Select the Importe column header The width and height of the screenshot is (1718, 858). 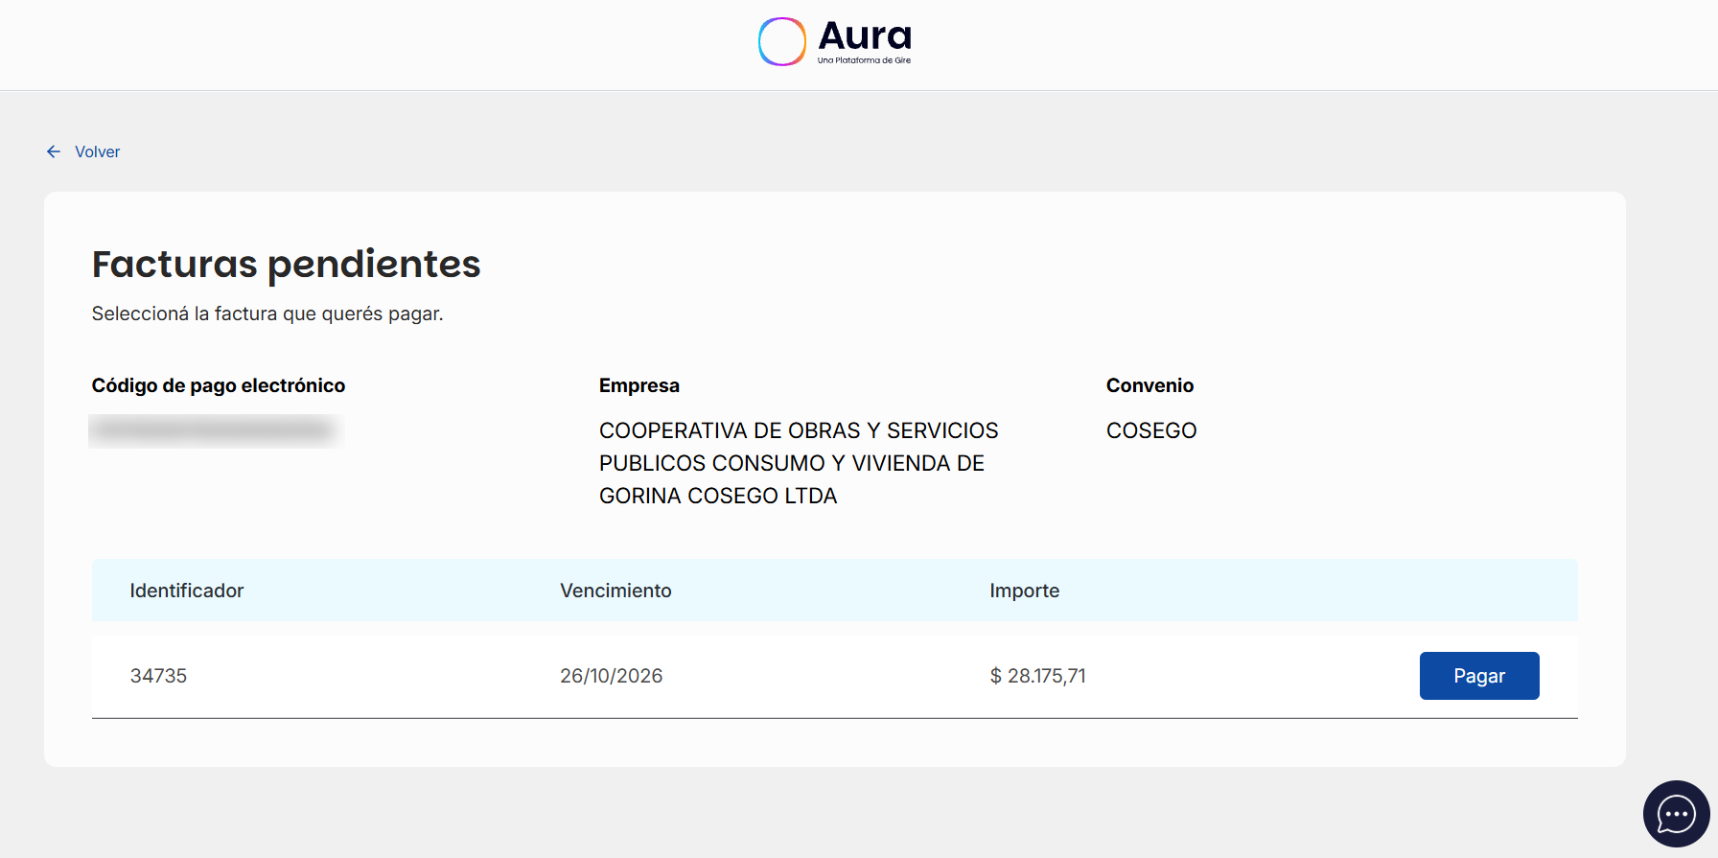[1025, 591]
